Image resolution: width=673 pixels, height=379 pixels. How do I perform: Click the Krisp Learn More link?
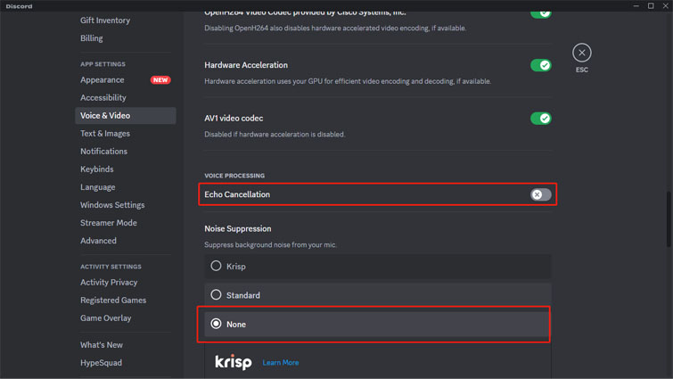281,363
